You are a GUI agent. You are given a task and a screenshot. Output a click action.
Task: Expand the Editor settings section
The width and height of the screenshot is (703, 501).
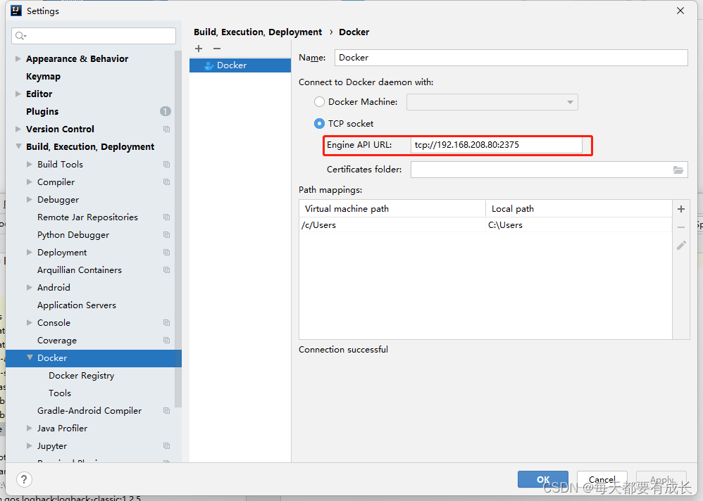tap(17, 94)
